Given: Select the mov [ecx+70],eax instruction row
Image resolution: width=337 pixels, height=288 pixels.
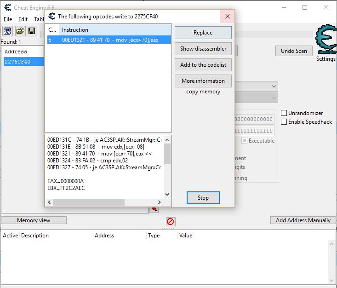Looking at the screenshot, I should [x=109, y=40].
